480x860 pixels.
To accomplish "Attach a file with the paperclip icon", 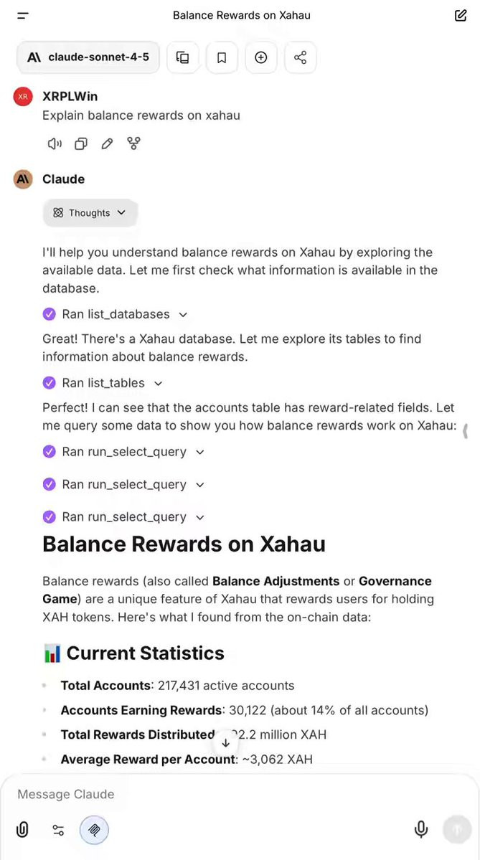I will click(x=22, y=830).
